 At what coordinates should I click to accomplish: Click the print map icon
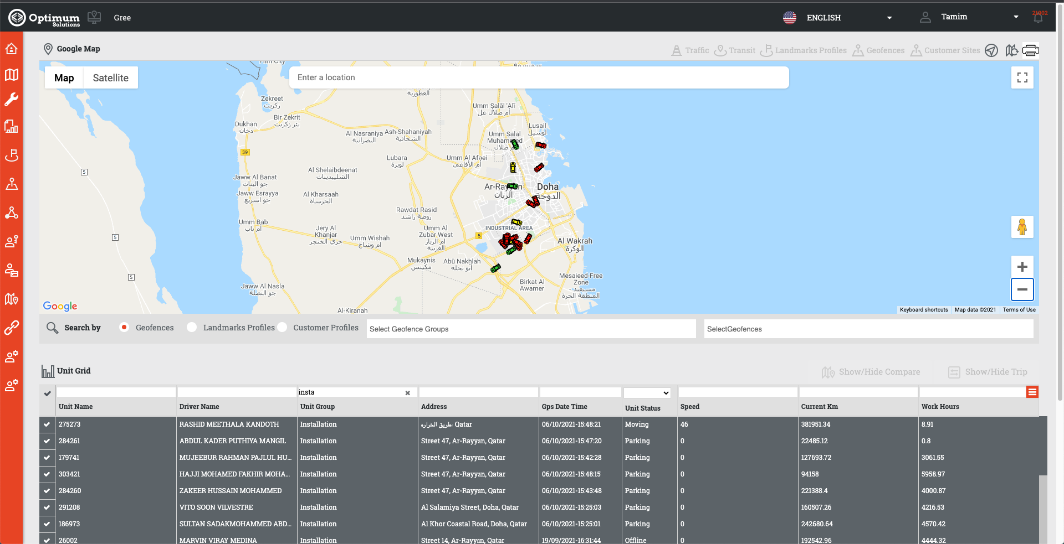tap(1031, 50)
